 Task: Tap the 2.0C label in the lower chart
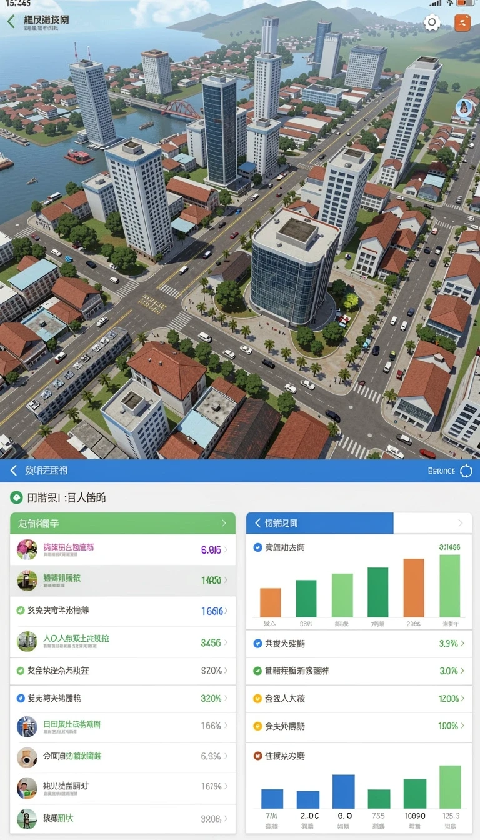pos(309,816)
